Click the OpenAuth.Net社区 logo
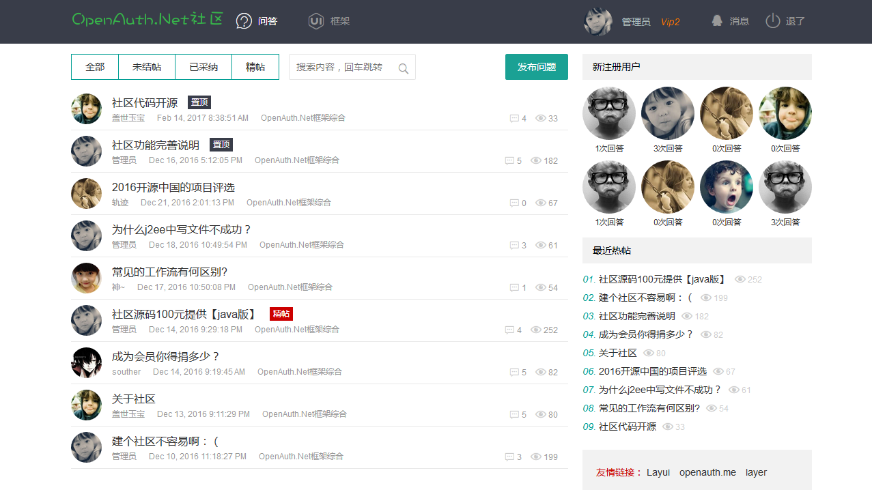 pyautogui.click(x=145, y=20)
